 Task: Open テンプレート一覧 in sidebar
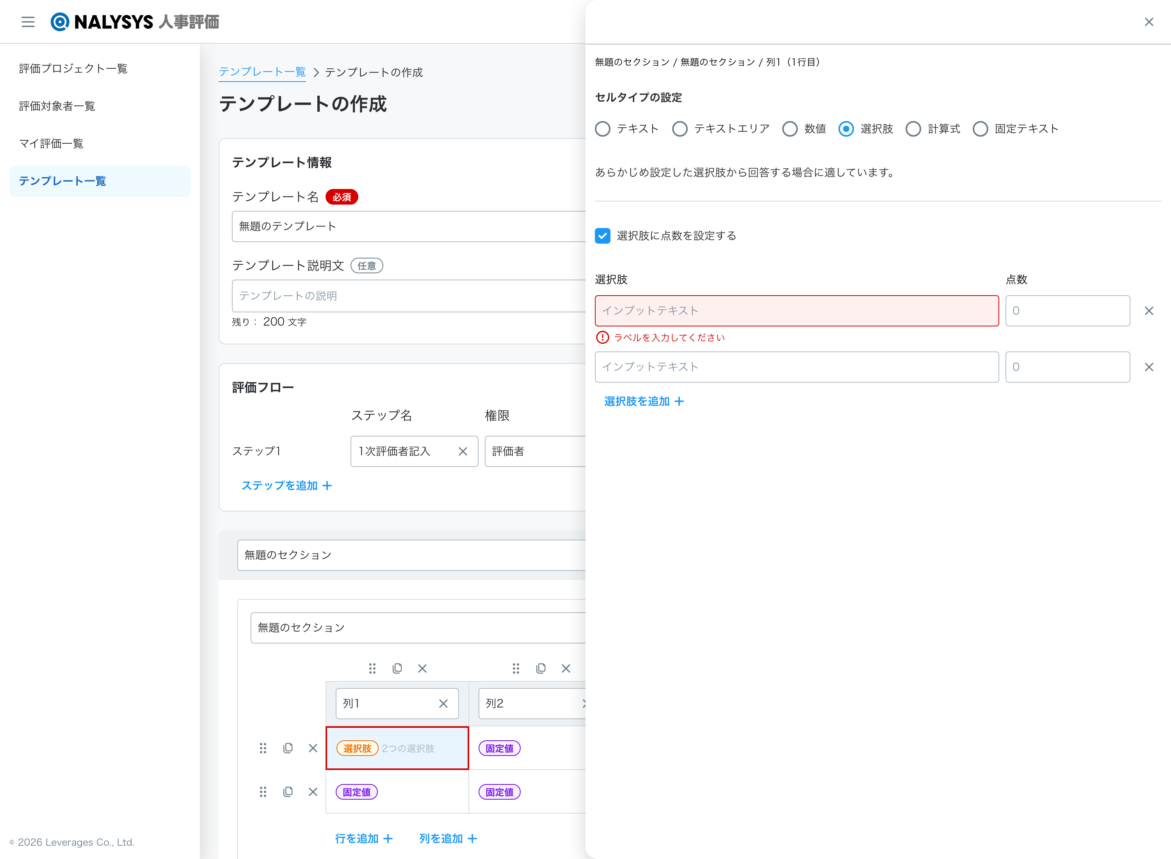100,181
